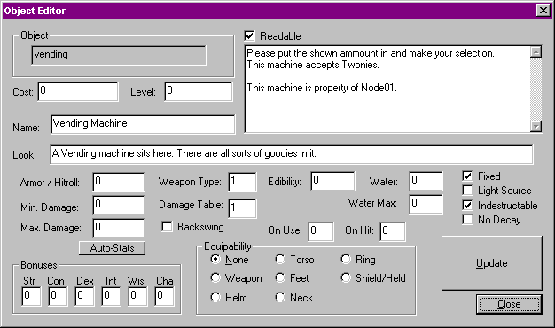This screenshot has width=555, height=328.
Task: Uncheck the Fixed checkbox
Action: [467, 176]
